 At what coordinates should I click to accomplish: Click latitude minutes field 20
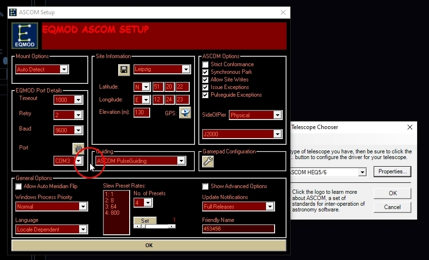pos(169,87)
